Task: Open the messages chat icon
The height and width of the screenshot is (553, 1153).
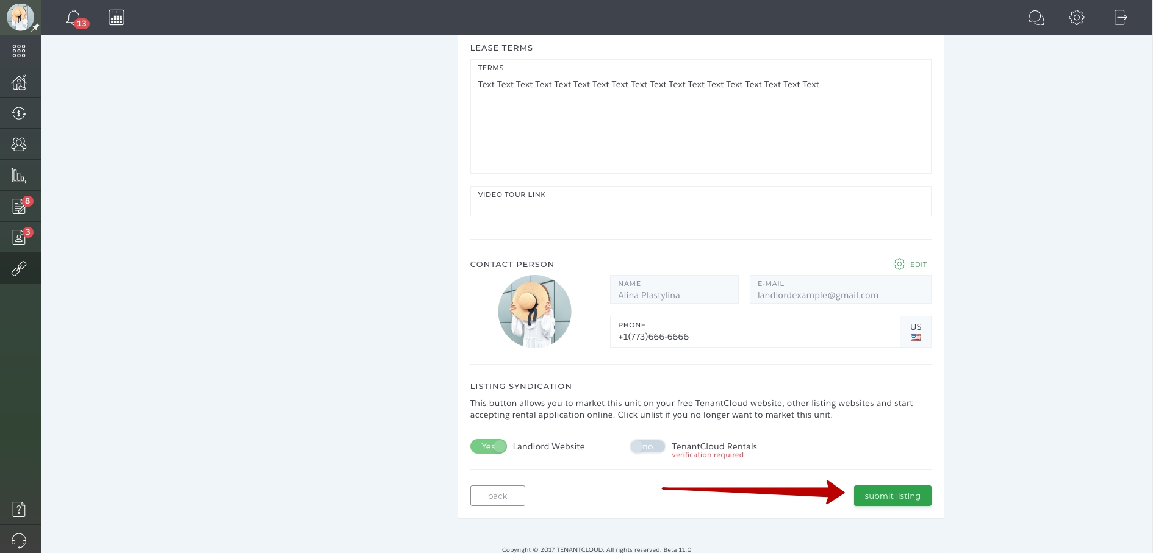Action: (x=1036, y=18)
